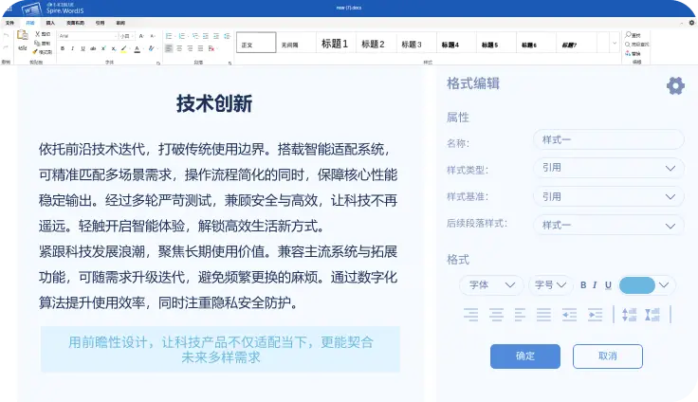The height and width of the screenshot is (402, 698).
Task: Expand the color picker arrow beside blue swatch
Action: coord(664,285)
